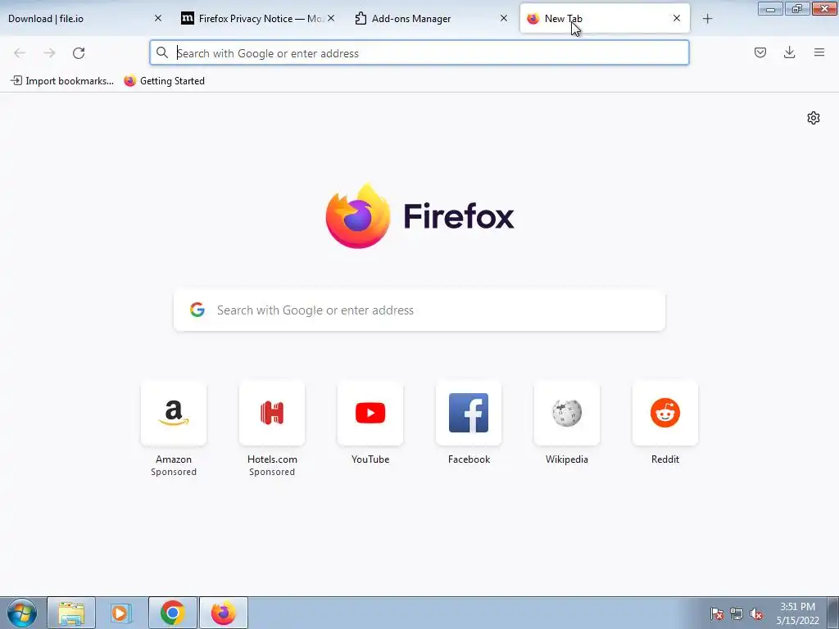Click the Firefox logo on the page

pos(419,216)
